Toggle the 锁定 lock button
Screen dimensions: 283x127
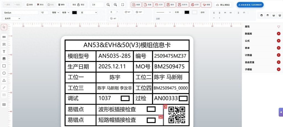pos(78,5)
